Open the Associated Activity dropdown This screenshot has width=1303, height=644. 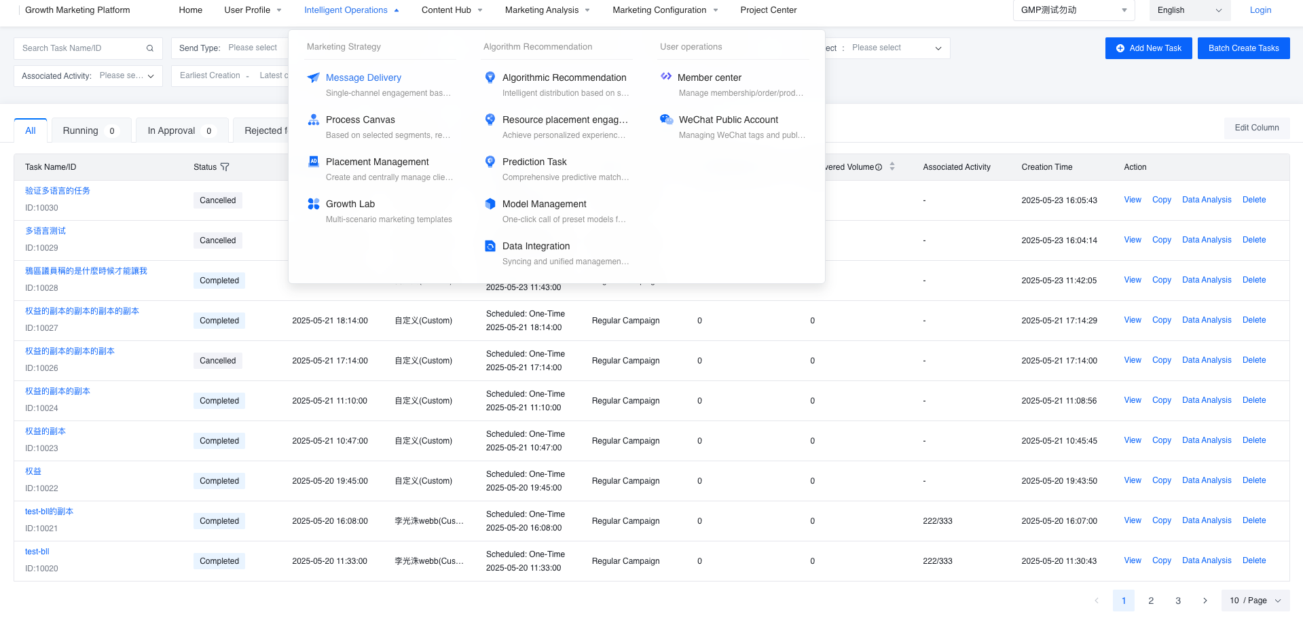88,76
